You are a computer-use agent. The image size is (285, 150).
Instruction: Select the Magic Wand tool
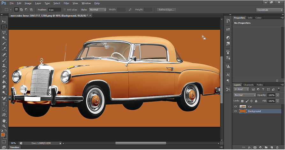click(4, 38)
